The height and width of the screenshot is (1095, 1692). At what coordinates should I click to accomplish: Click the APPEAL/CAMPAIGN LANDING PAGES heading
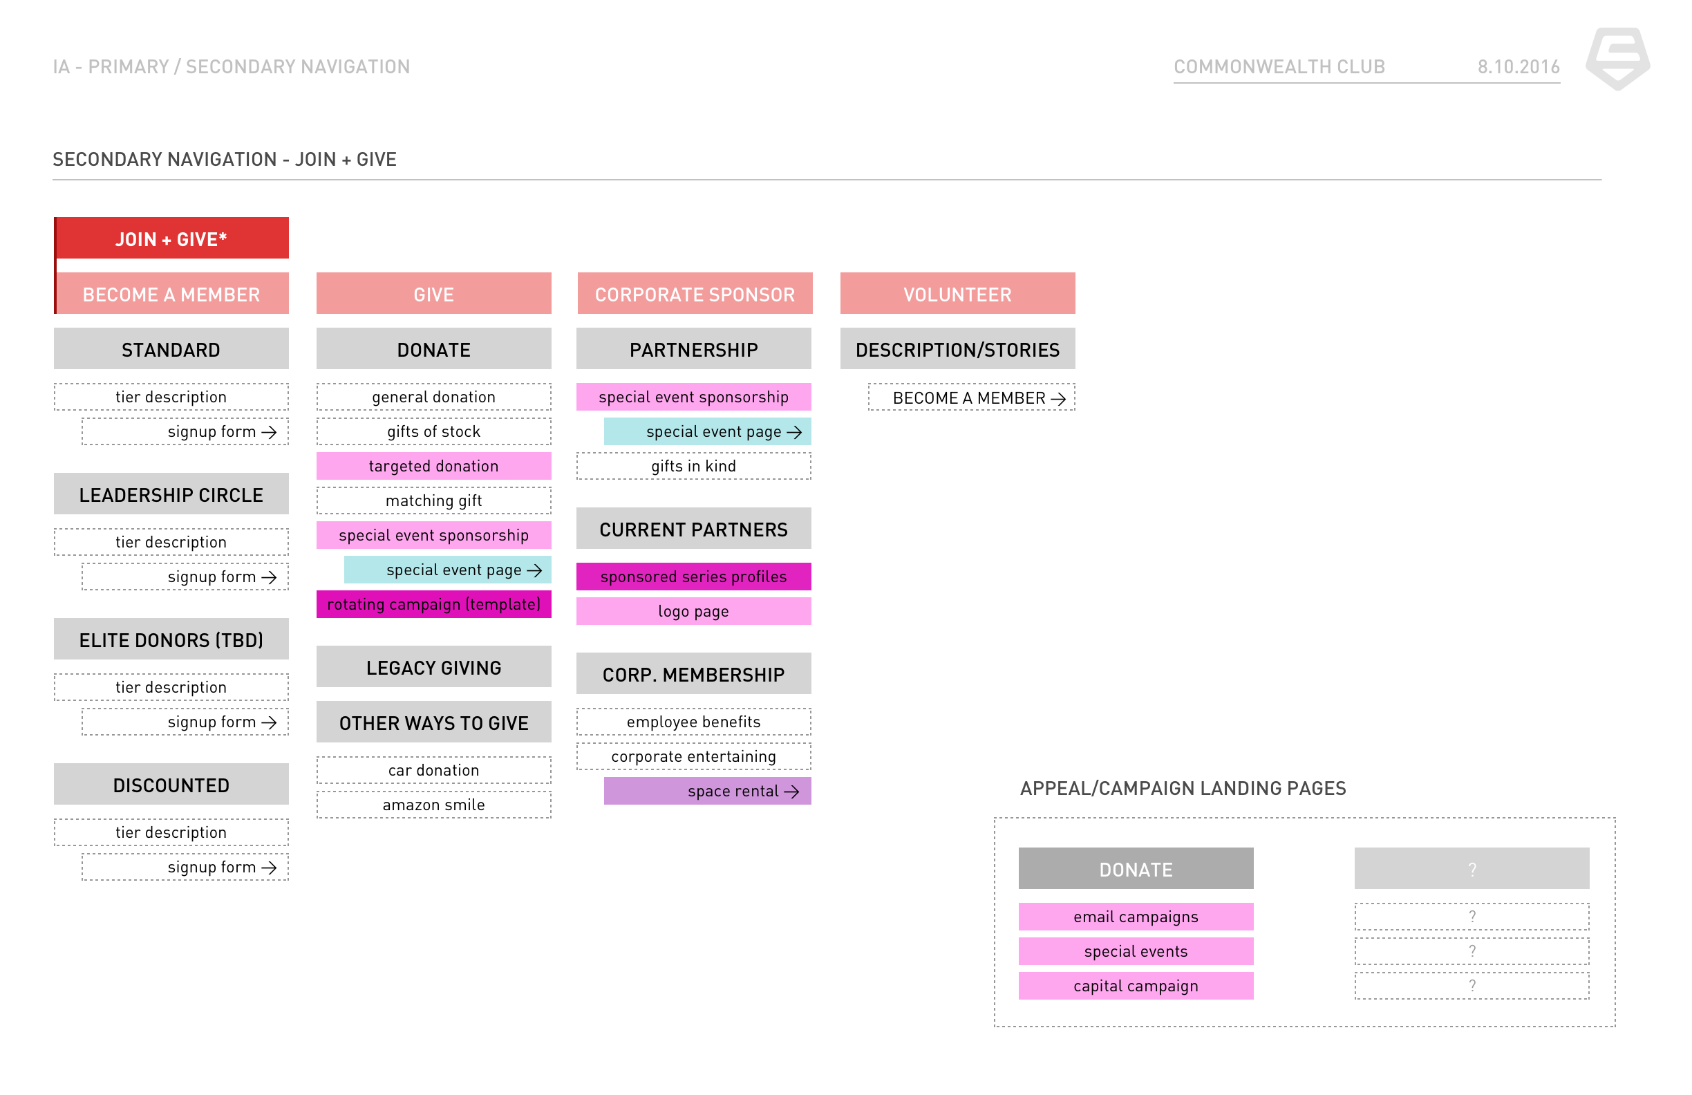1184,789
